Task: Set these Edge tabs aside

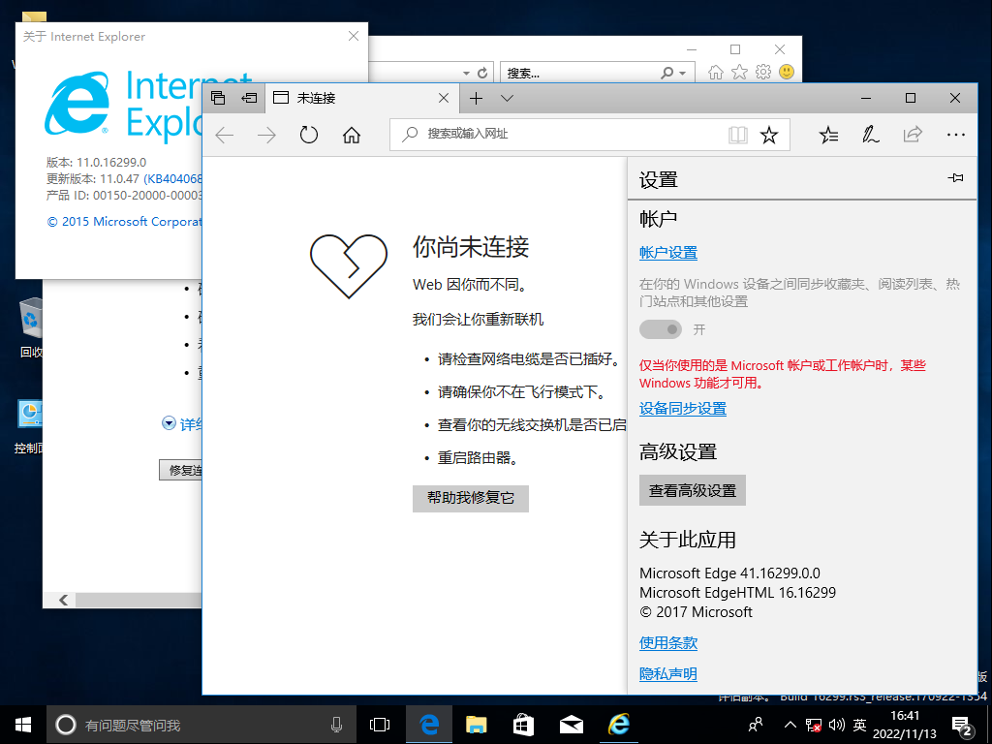Action: click(x=249, y=98)
